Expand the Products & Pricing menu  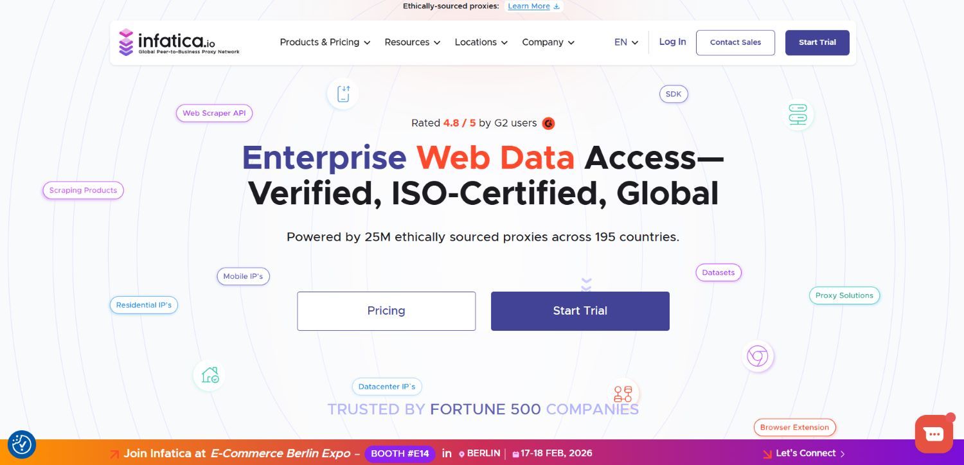coord(325,42)
